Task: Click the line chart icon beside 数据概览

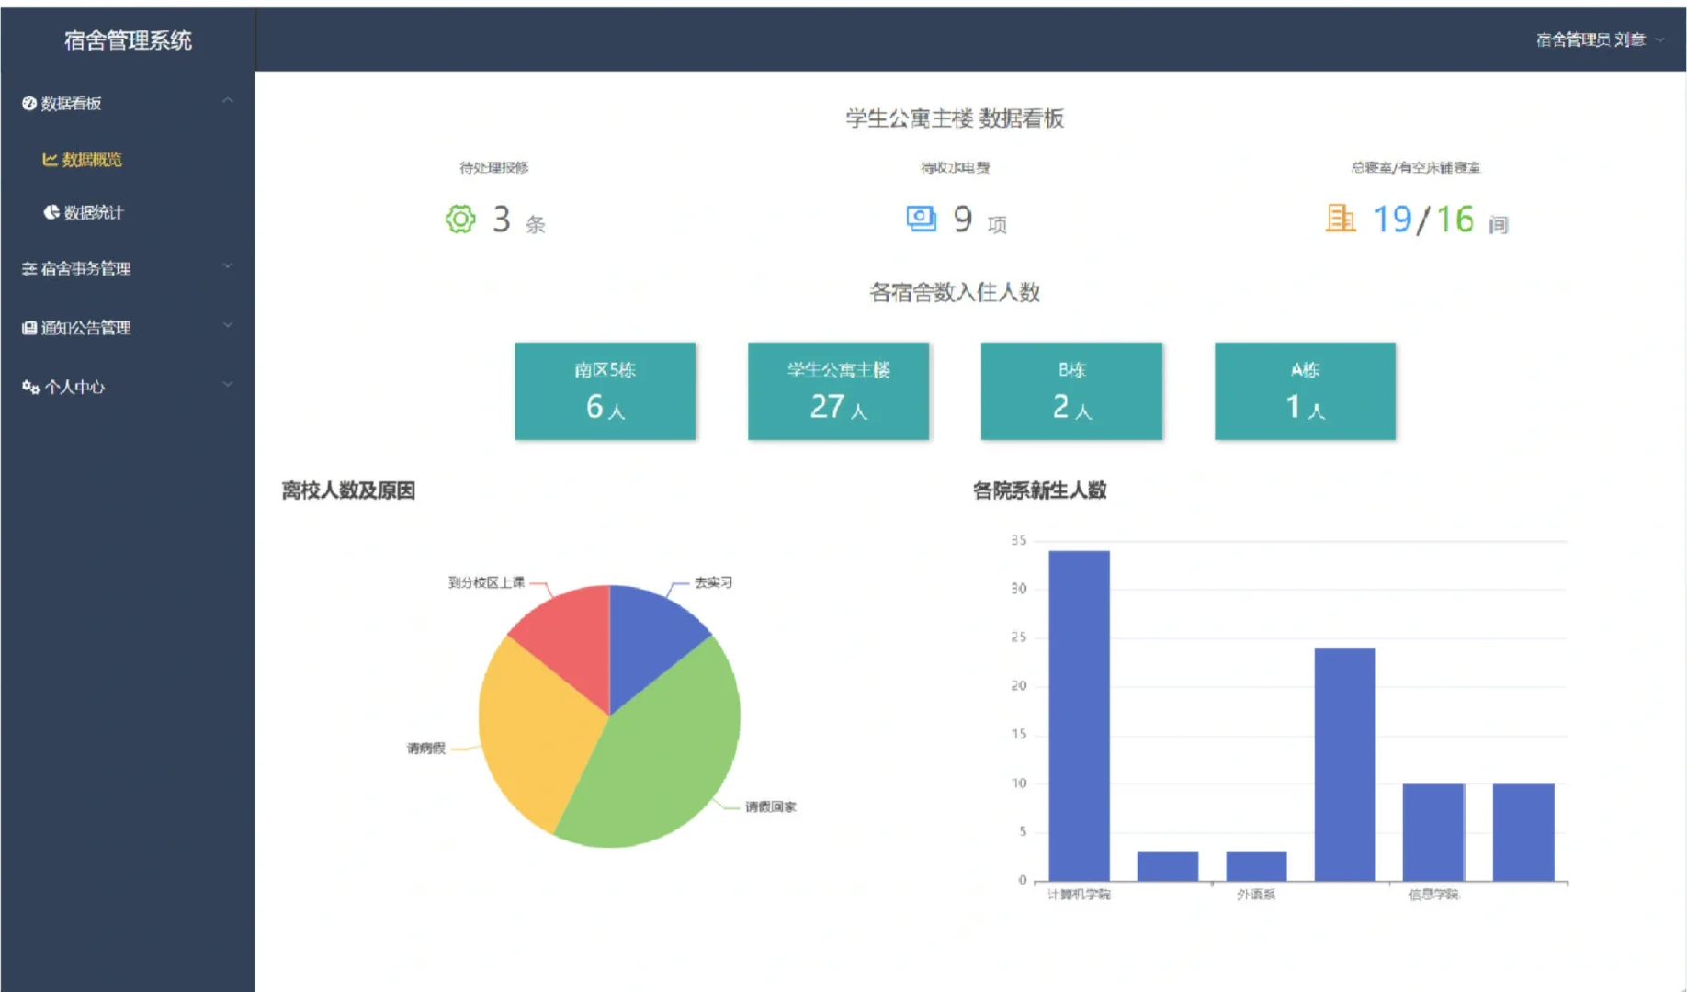Action: [x=50, y=160]
